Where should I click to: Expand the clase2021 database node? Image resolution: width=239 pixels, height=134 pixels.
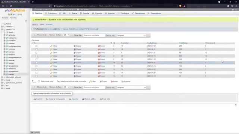coord(2,26)
